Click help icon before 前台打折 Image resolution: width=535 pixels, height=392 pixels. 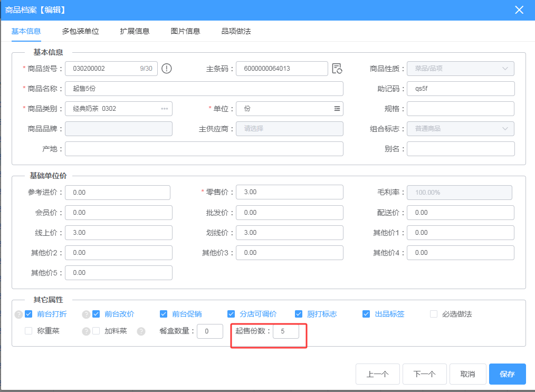point(18,314)
